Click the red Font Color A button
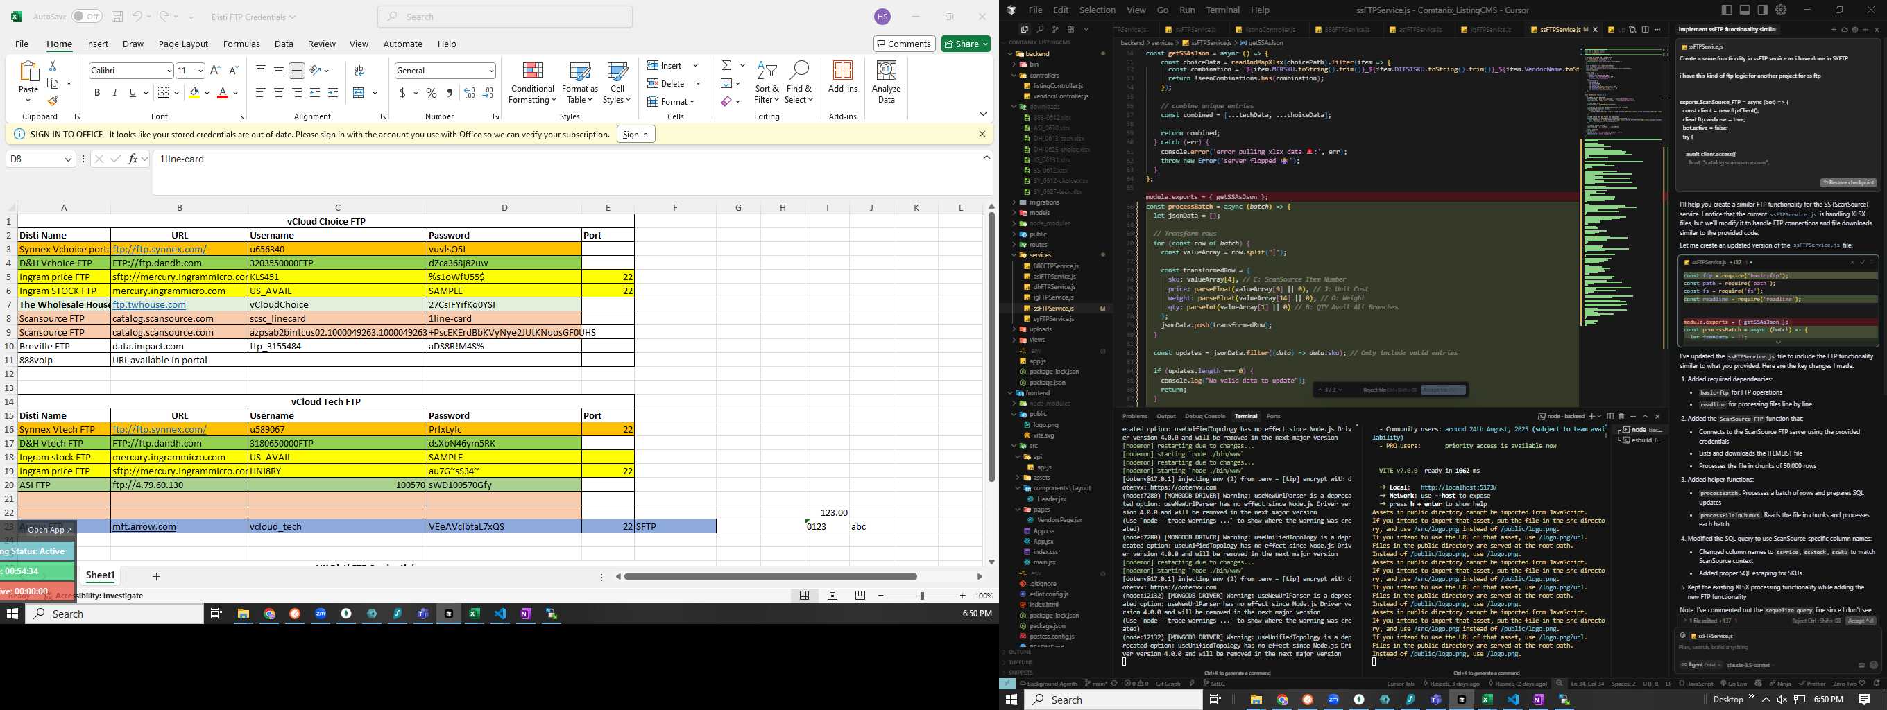Viewport: 1887px width, 710px height. (x=223, y=93)
